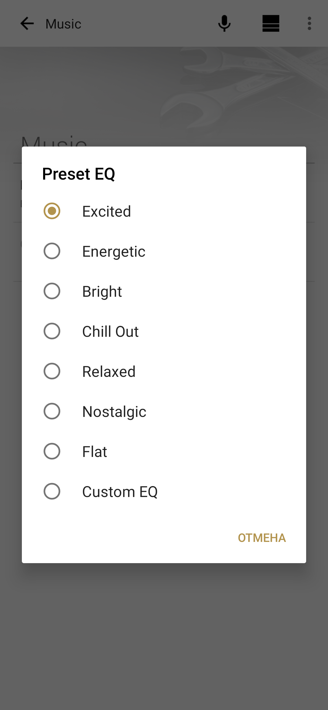Tap the Chill Out preset label
328x710 pixels.
111,331
